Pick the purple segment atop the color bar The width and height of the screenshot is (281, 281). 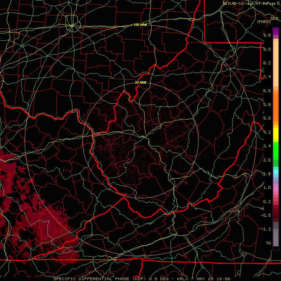[276, 32]
